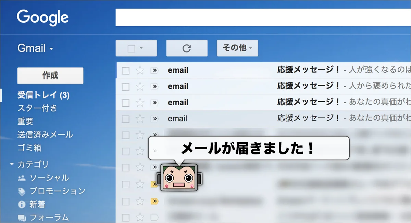Open ゴミ箱 folder
Screen dimensions: 411x223
(29, 148)
